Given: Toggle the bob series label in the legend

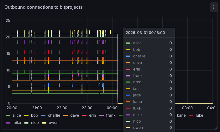Looking at the screenshot, I should click(34, 115).
